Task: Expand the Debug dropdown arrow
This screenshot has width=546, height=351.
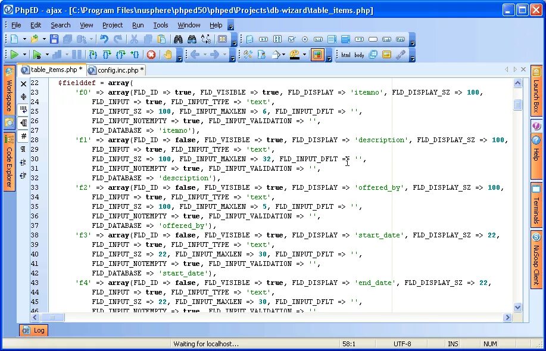Action: click(47, 55)
